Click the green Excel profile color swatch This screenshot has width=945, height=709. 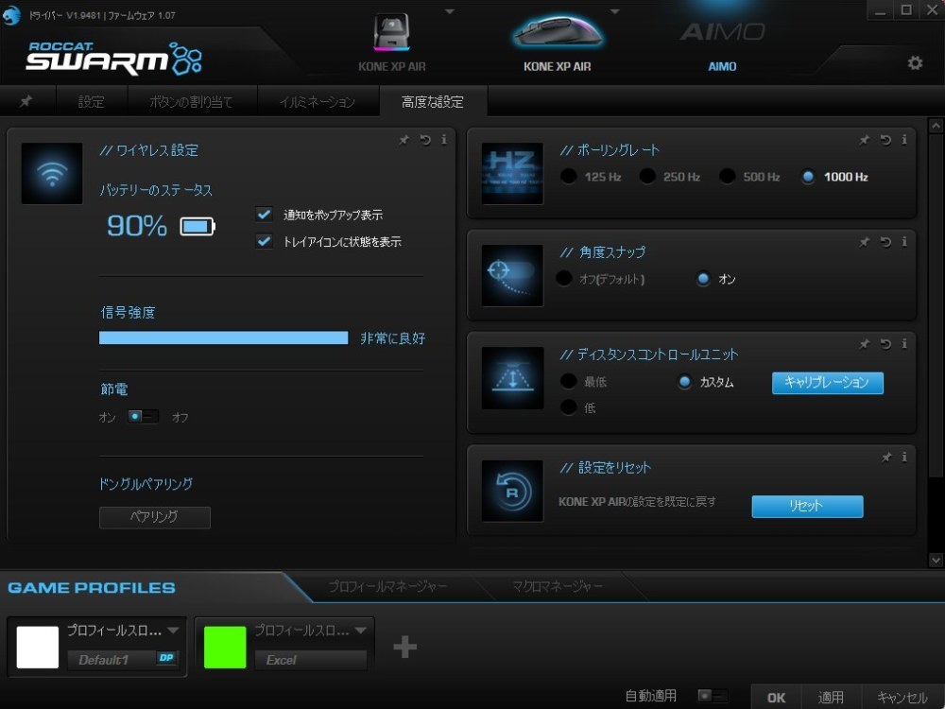[x=225, y=647]
